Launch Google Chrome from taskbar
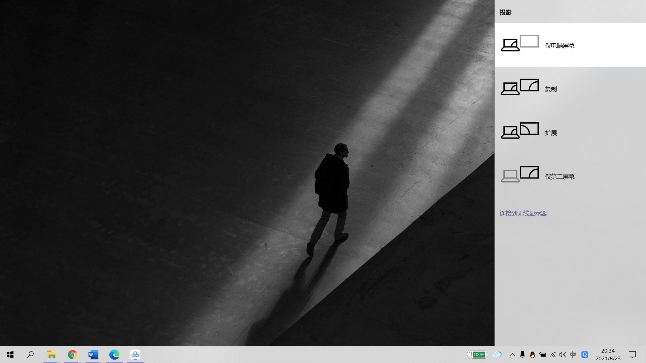Viewport: 646px width, 363px height. pyautogui.click(x=72, y=355)
